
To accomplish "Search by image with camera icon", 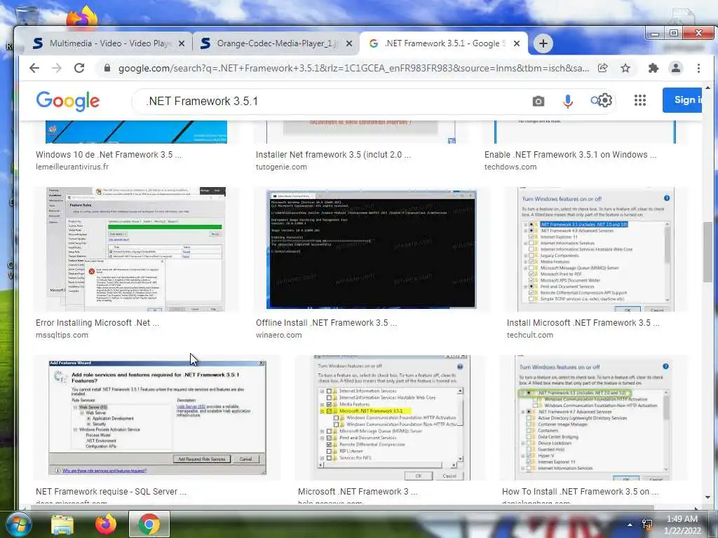I will [x=538, y=101].
